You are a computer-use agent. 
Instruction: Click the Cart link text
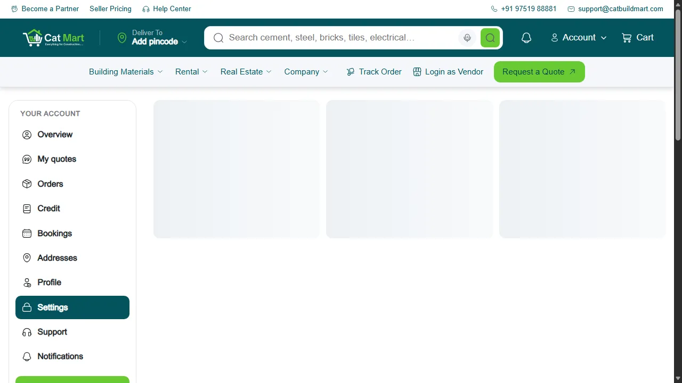(x=645, y=38)
